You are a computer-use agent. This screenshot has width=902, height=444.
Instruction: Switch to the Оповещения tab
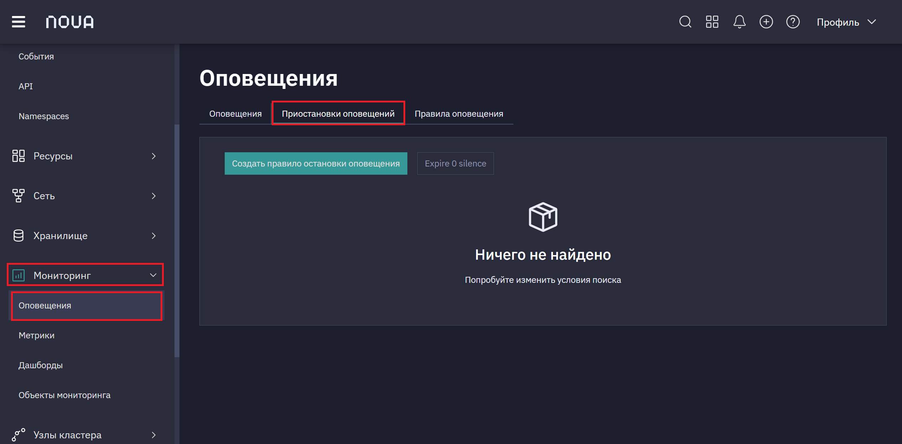[x=235, y=114]
